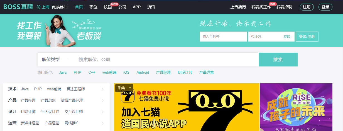Open the 职位类型 dropdown
The height and width of the screenshot is (131, 343).
click(x=55, y=60)
